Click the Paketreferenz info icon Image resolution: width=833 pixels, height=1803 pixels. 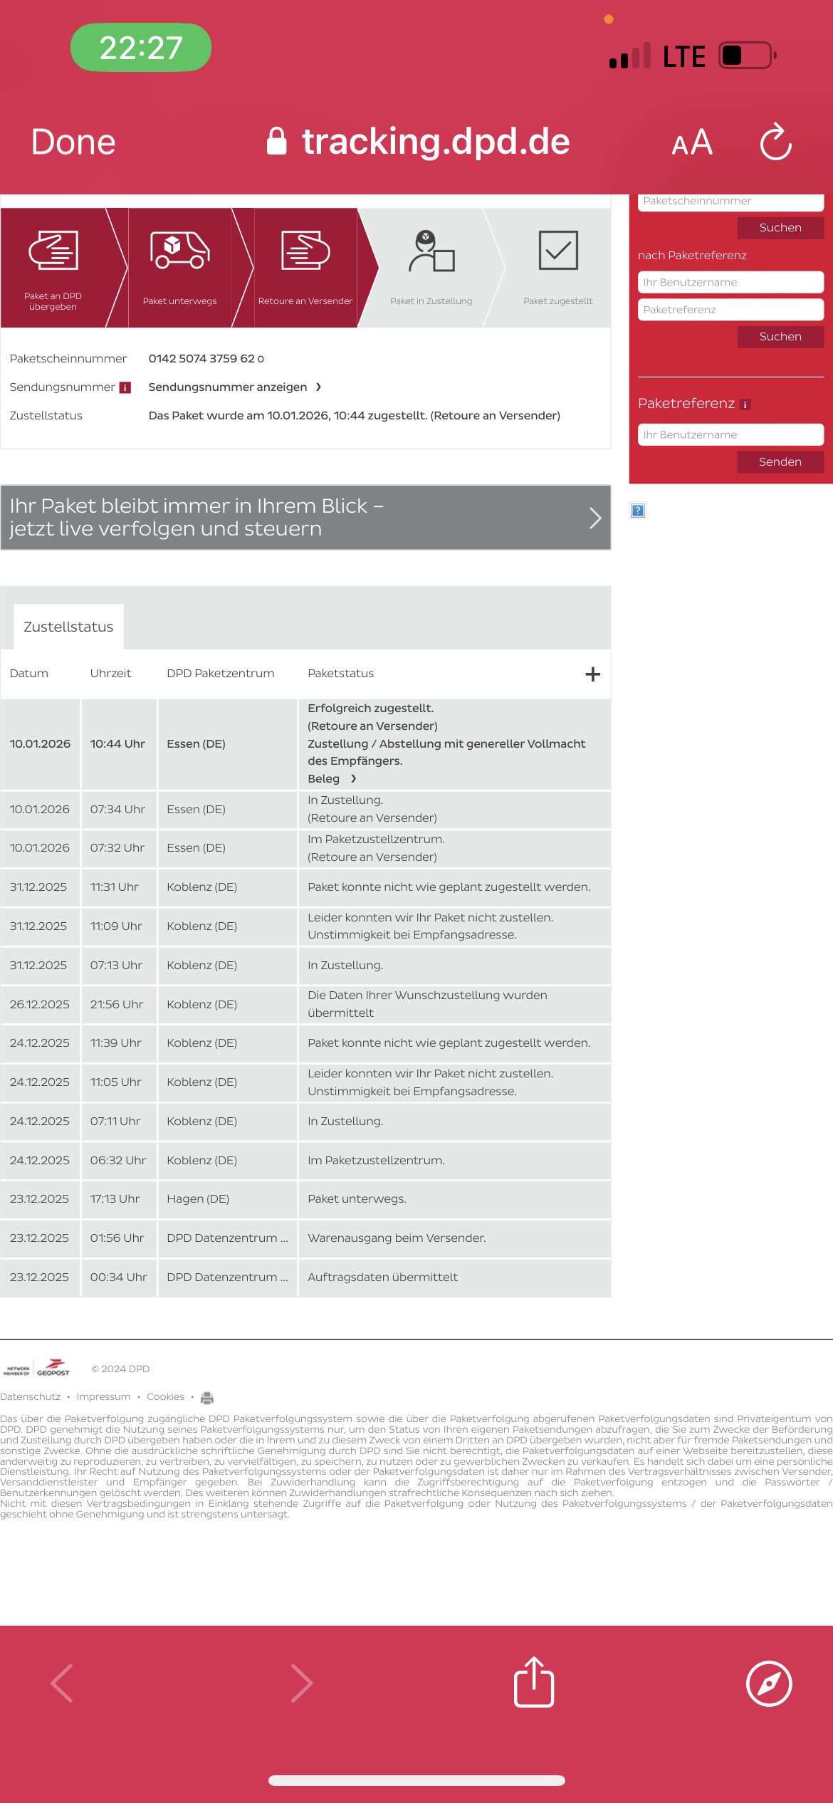coord(745,404)
